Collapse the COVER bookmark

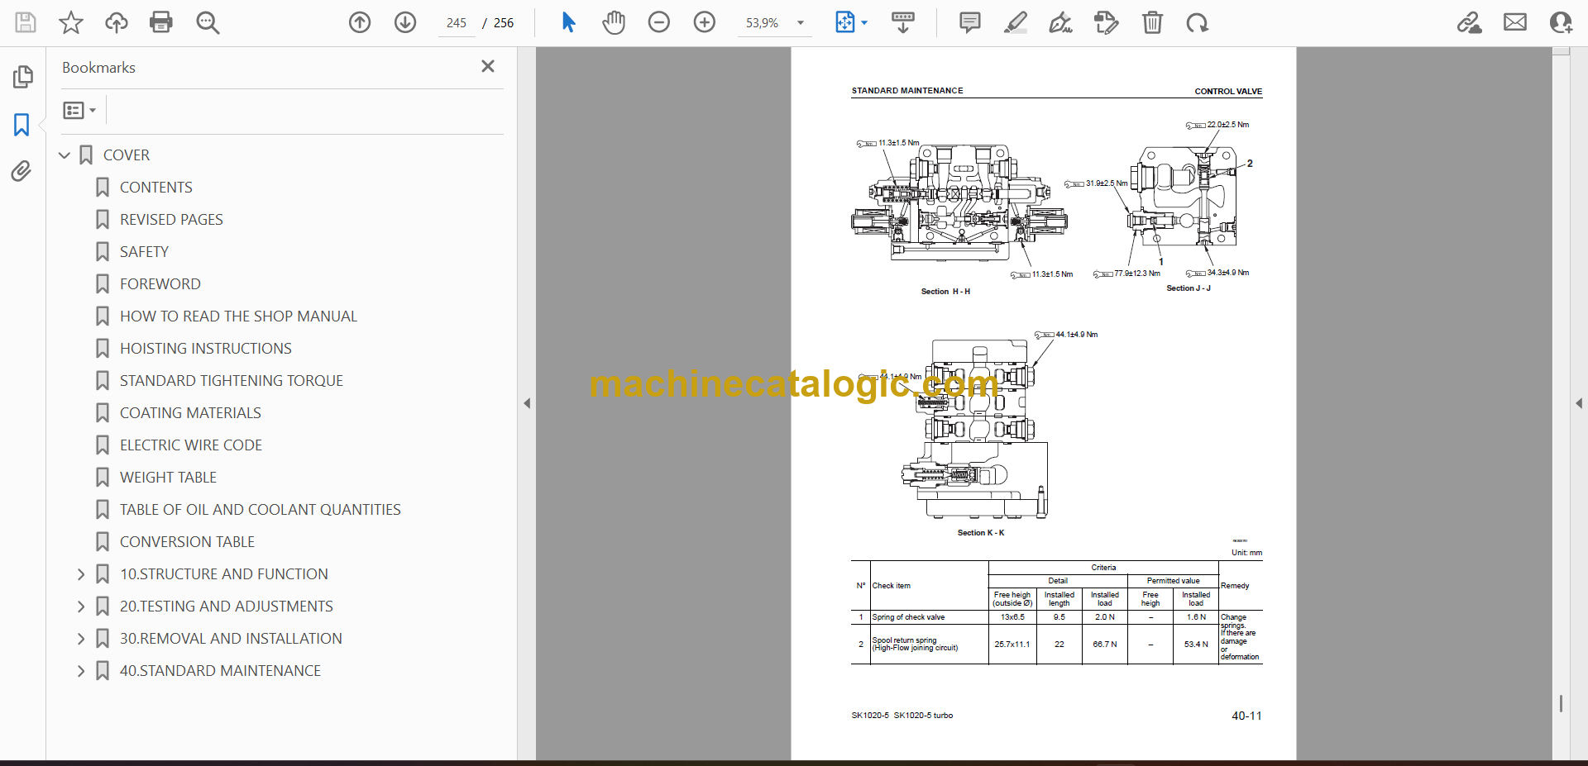pyautogui.click(x=65, y=155)
